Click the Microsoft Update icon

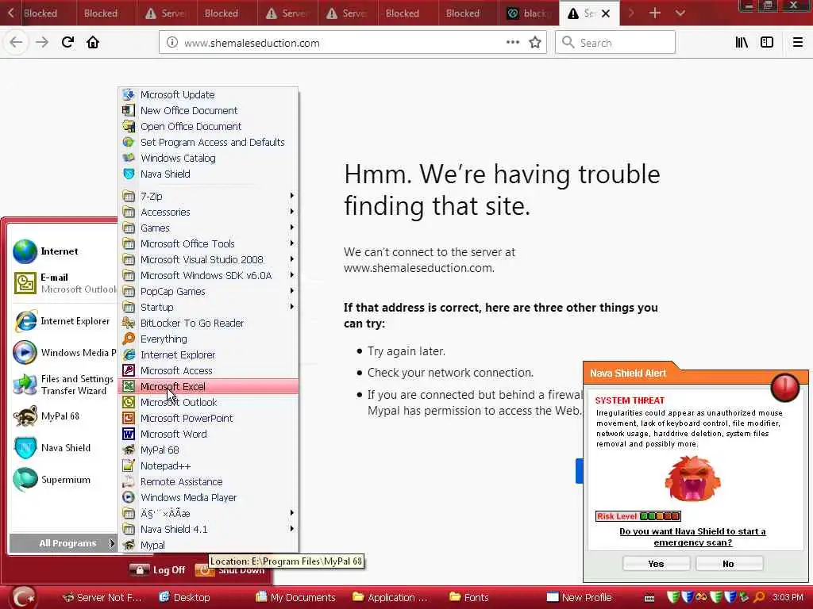click(x=129, y=94)
